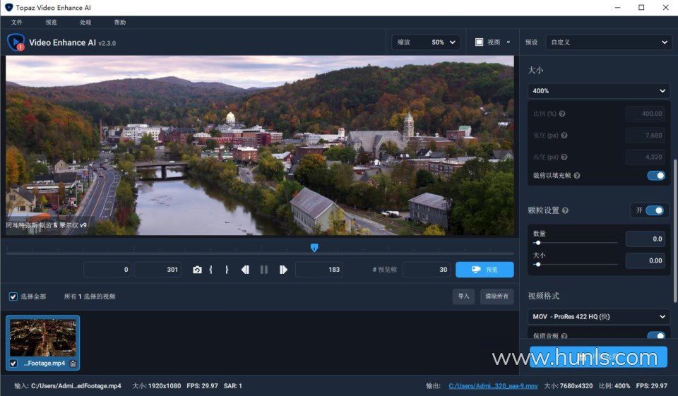The height and width of the screenshot is (396, 678).
Task: Click the width field showing 7,680
Action: pyautogui.click(x=645, y=136)
